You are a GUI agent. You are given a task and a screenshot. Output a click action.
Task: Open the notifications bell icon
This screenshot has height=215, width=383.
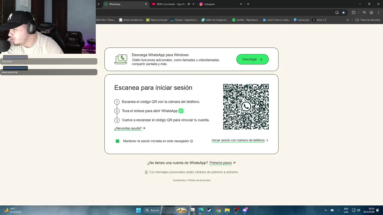coord(378,210)
